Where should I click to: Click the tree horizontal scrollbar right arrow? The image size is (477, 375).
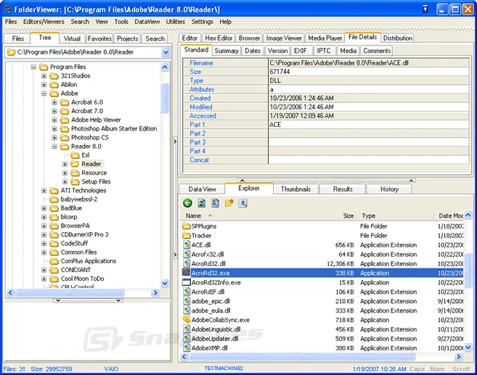155,292
